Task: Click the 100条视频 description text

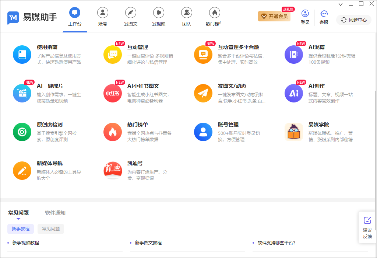Action: click(319, 62)
